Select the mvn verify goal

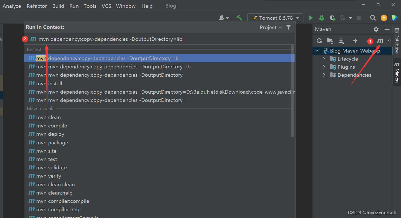[159, 176]
